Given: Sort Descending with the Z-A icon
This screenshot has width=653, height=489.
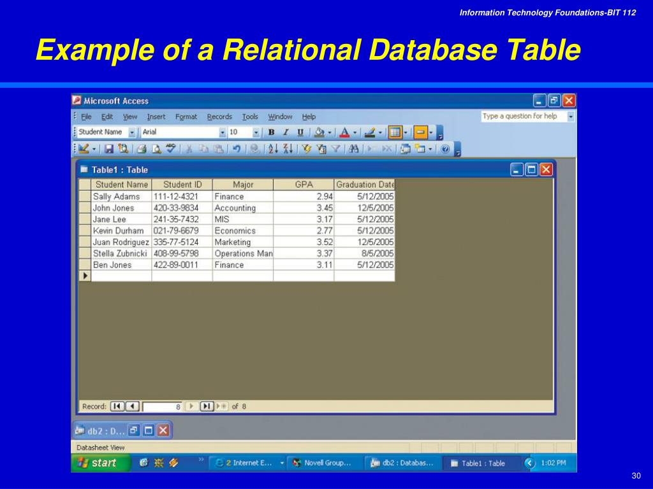Looking at the screenshot, I should pos(288,148).
